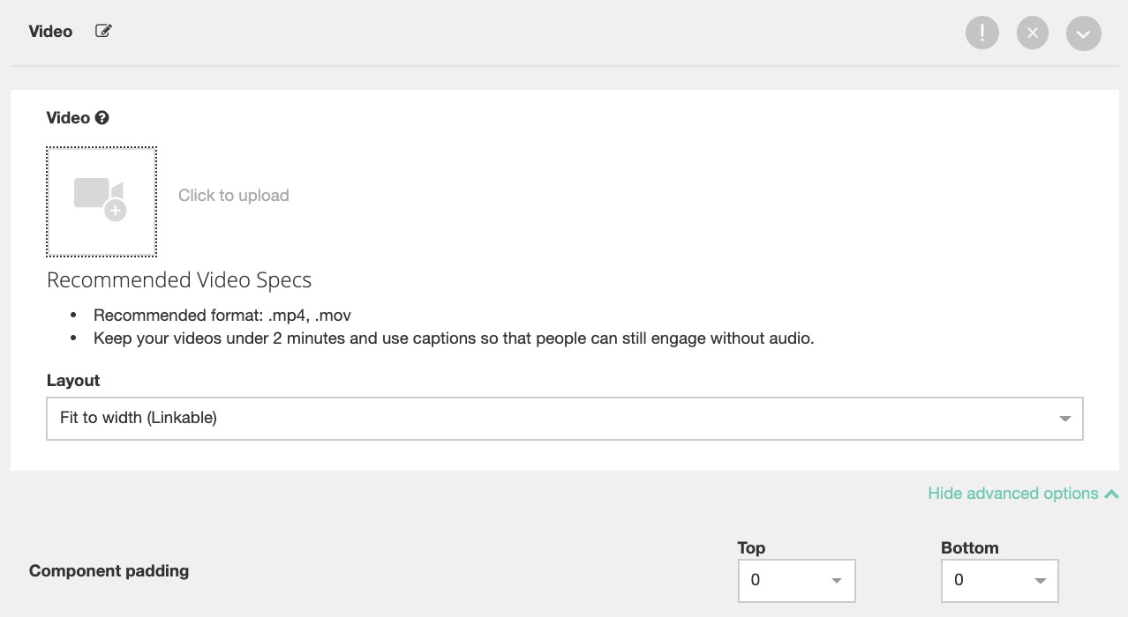Click the 'Component padding' label
The image size is (1128, 617).
[x=109, y=571]
